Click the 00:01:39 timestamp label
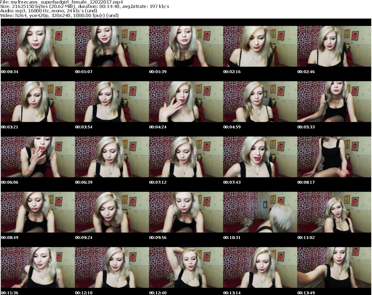 158,72
